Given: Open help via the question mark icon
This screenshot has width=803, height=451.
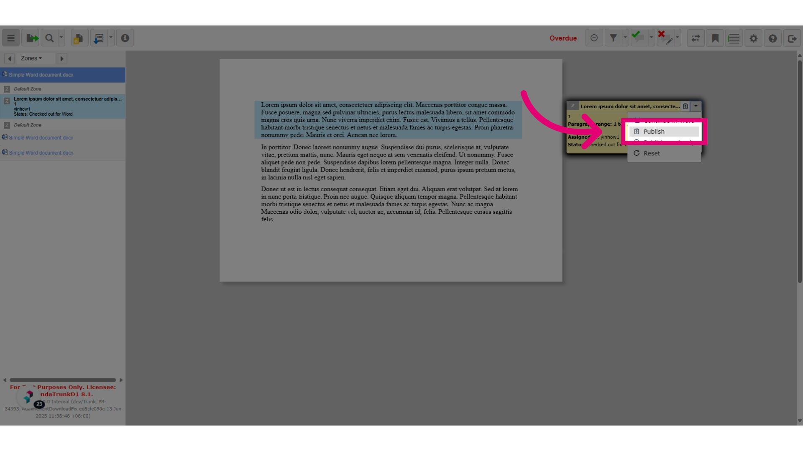Looking at the screenshot, I should click(x=772, y=38).
